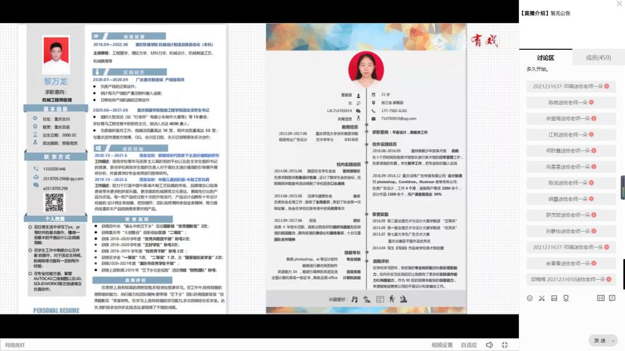This screenshot has height=351, width=625.
Task: Click the 网络良好 network status indicator
Action: click(15, 345)
